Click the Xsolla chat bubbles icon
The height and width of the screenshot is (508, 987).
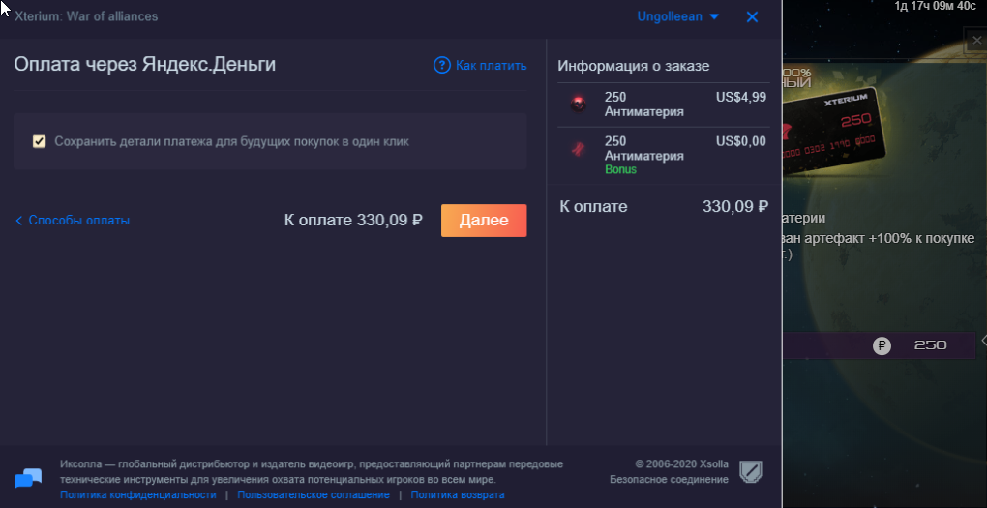[x=28, y=478]
